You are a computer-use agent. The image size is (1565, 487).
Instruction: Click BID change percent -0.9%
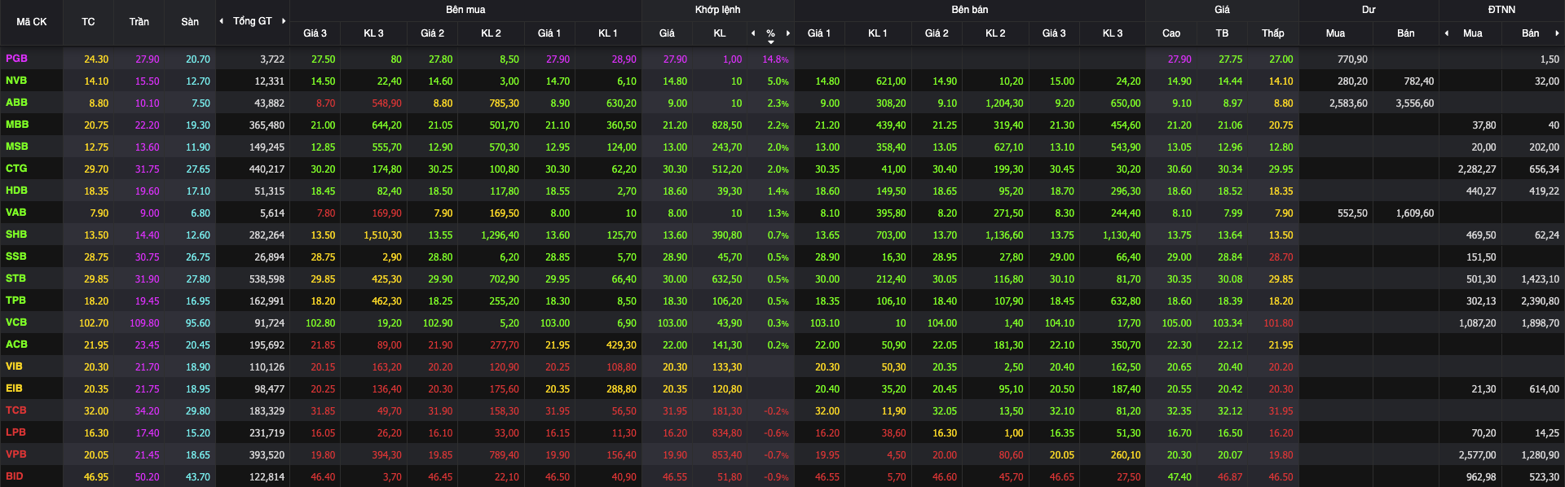click(x=776, y=477)
